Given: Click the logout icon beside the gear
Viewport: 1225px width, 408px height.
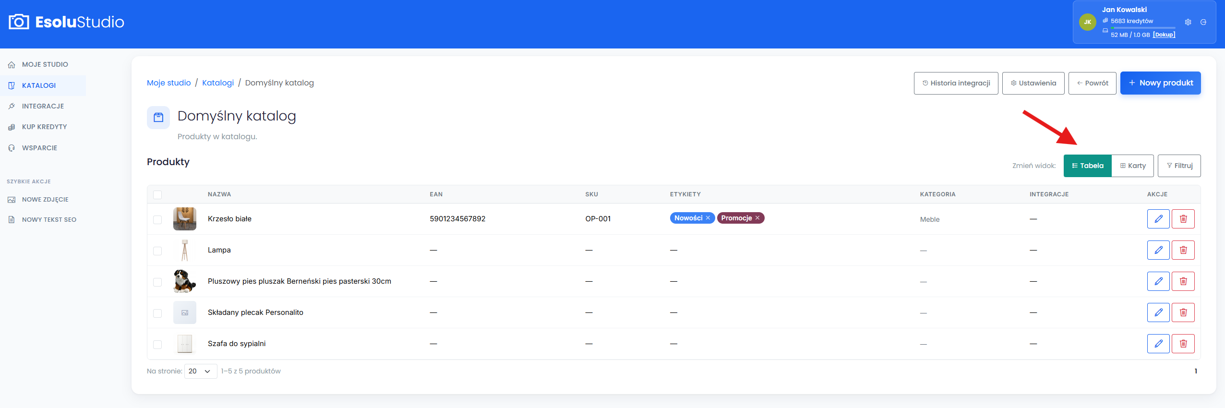Looking at the screenshot, I should click(1203, 22).
